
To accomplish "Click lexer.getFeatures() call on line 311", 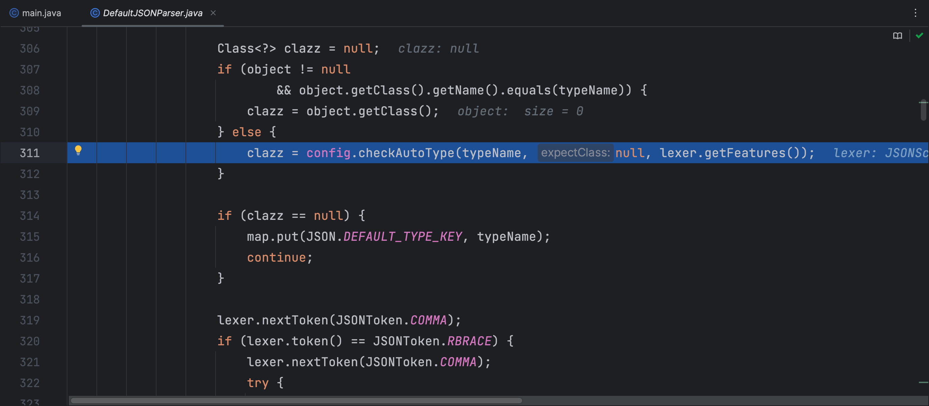I will pyautogui.click(x=733, y=153).
